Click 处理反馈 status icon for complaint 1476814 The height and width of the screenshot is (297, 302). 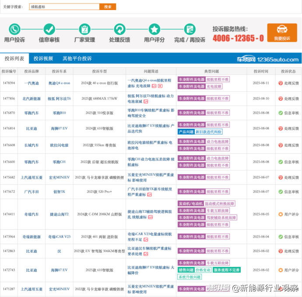point(281,128)
